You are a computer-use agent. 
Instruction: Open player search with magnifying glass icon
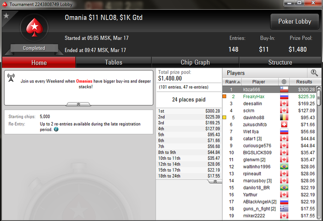(314, 73)
